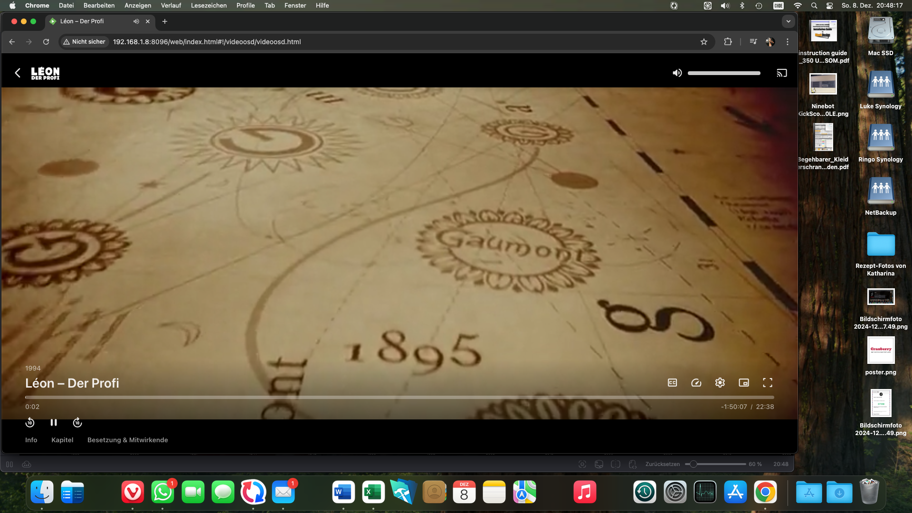Click the Info link

pyautogui.click(x=31, y=440)
